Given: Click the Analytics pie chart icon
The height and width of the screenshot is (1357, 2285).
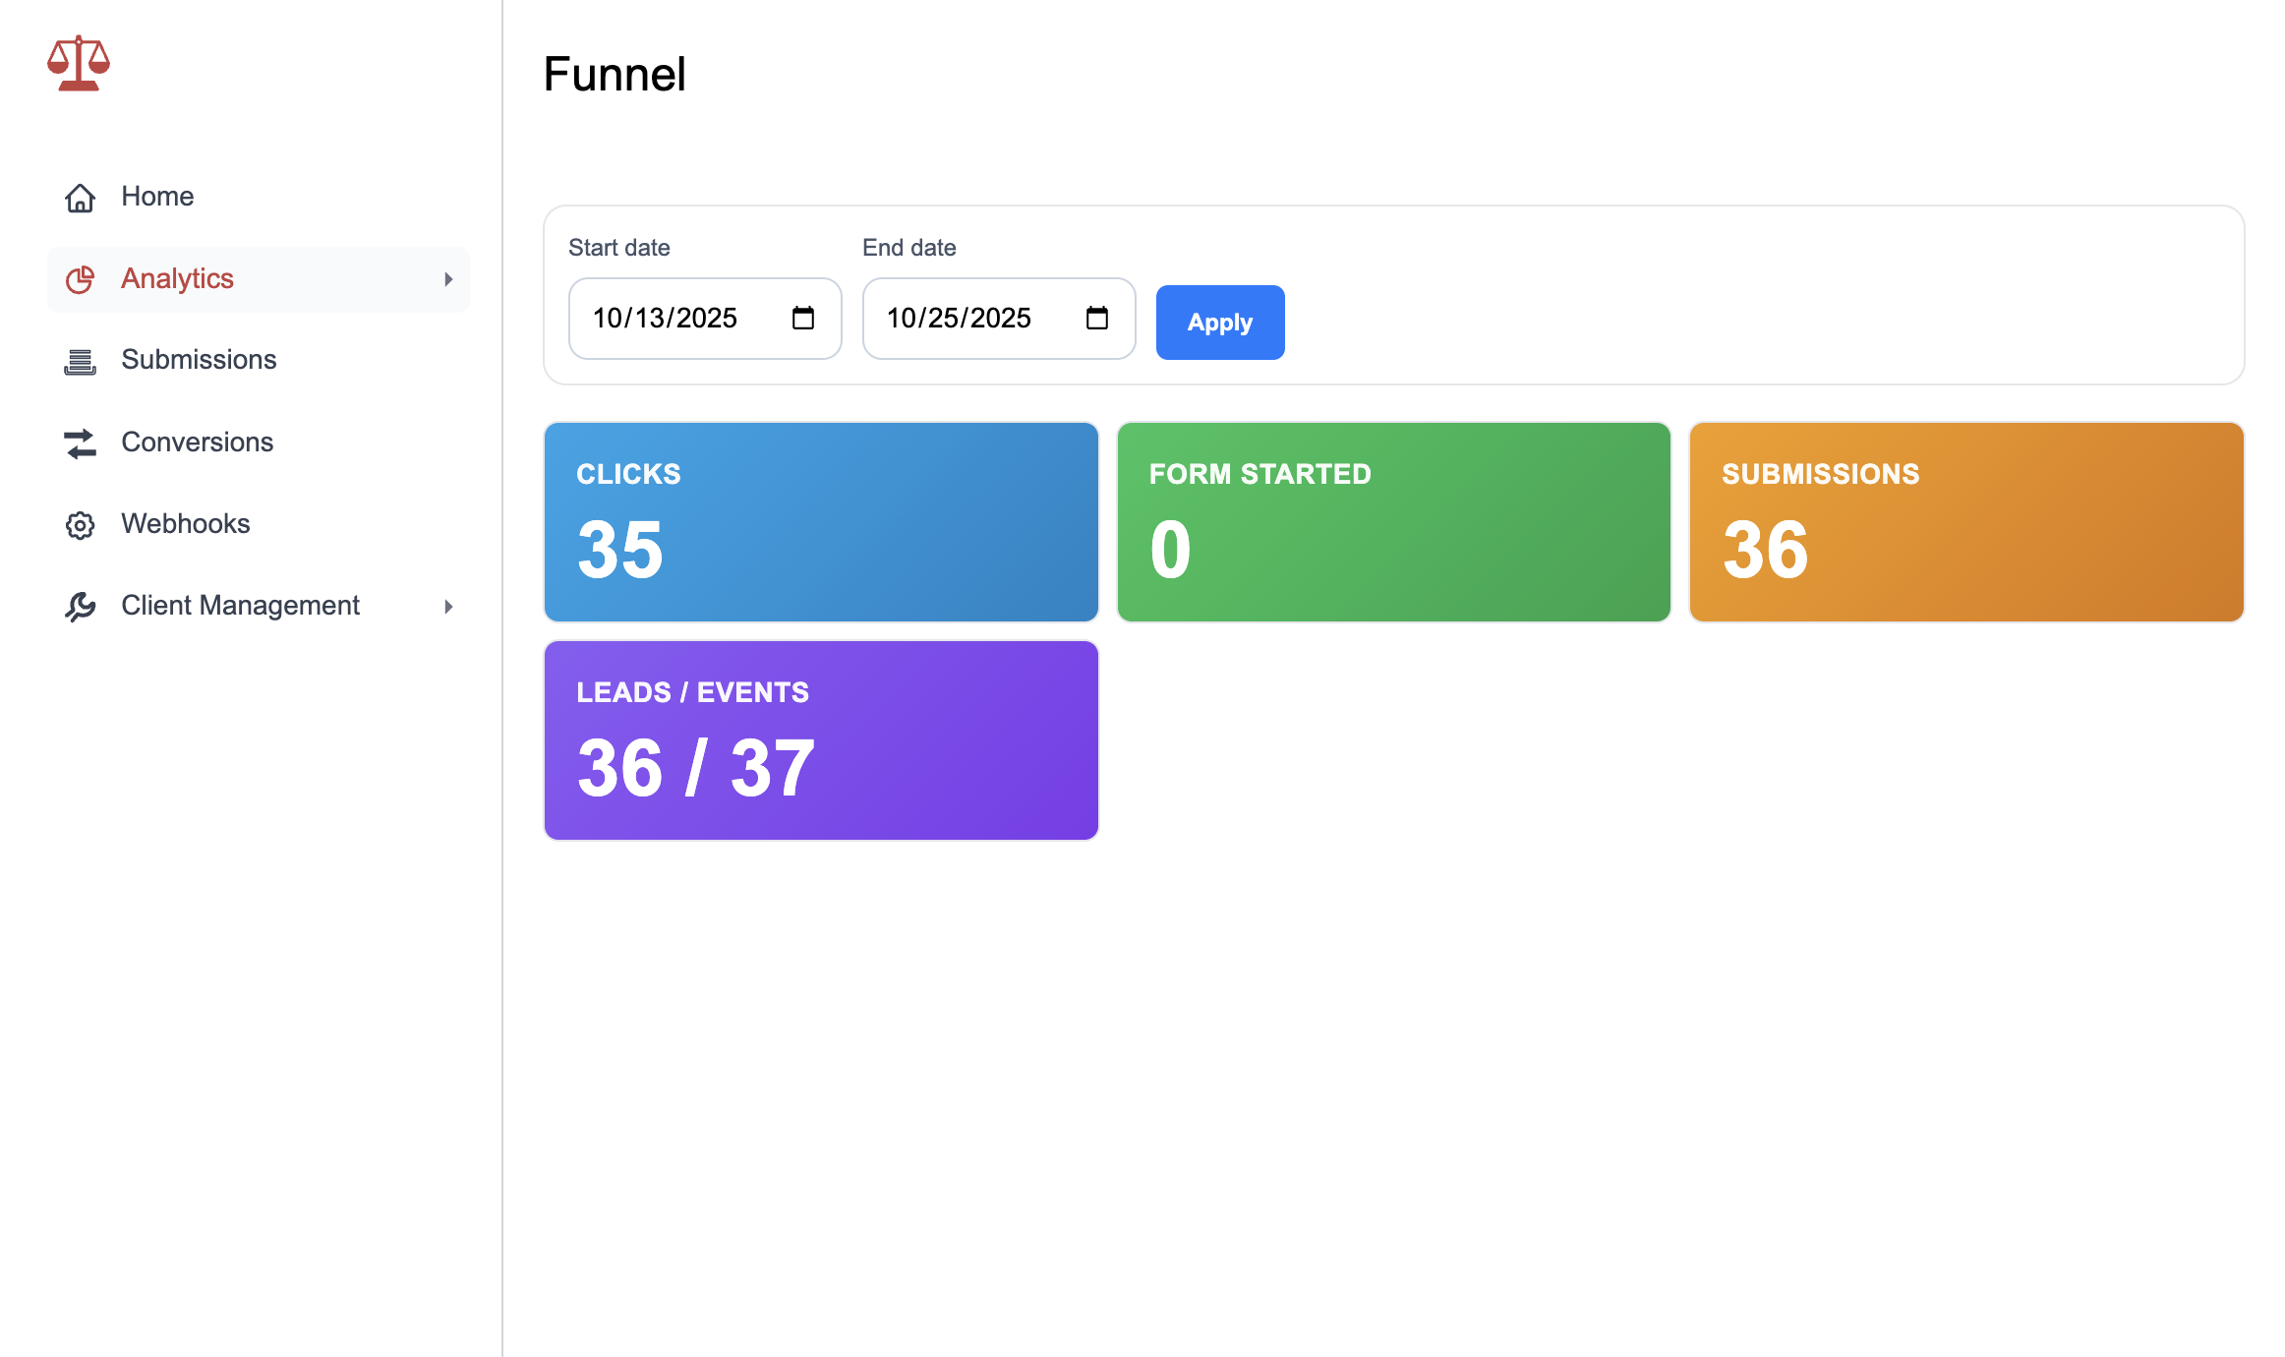Looking at the screenshot, I should (81, 279).
